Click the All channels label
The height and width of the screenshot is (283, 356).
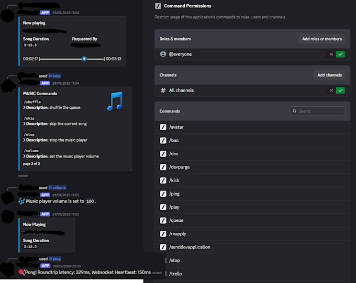pyautogui.click(x=181, y=90)
